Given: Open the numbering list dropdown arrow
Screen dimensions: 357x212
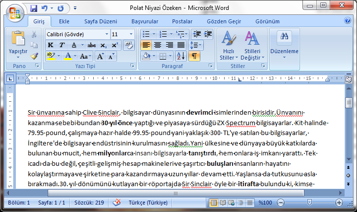Looking at the screenshot, I should (171, 34).
